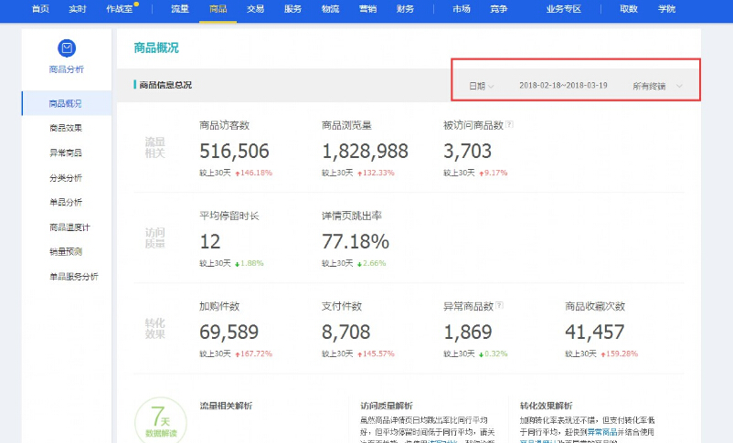Image resolution: width=733 pixels, height=443 pixels.
Task: Open 销量预测 from left sidebar
Action: point(66,251)
